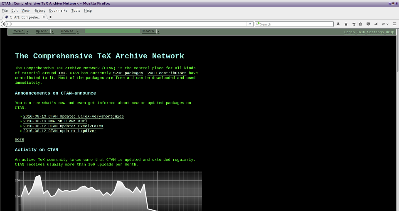
Task: Open the Firefox hamburger menu
Action: pos(395,24)
